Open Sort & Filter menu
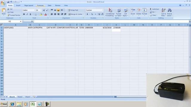This screenshot has width=191, height=107. pos(164,12)
